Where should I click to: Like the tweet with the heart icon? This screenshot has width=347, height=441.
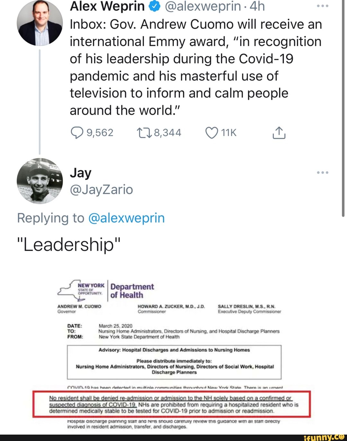pos(212,132)
